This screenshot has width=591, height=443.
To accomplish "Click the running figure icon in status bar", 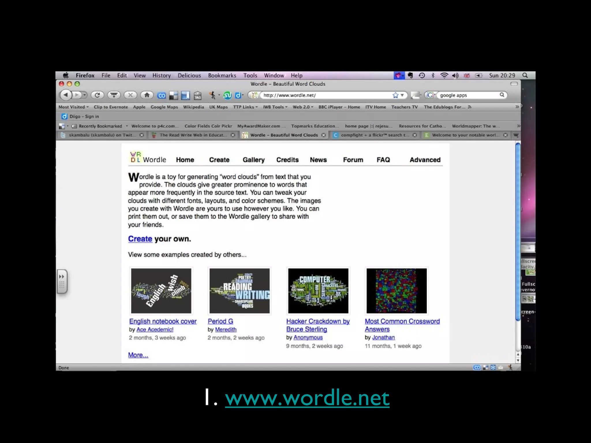I will click(x=510, y=367).
